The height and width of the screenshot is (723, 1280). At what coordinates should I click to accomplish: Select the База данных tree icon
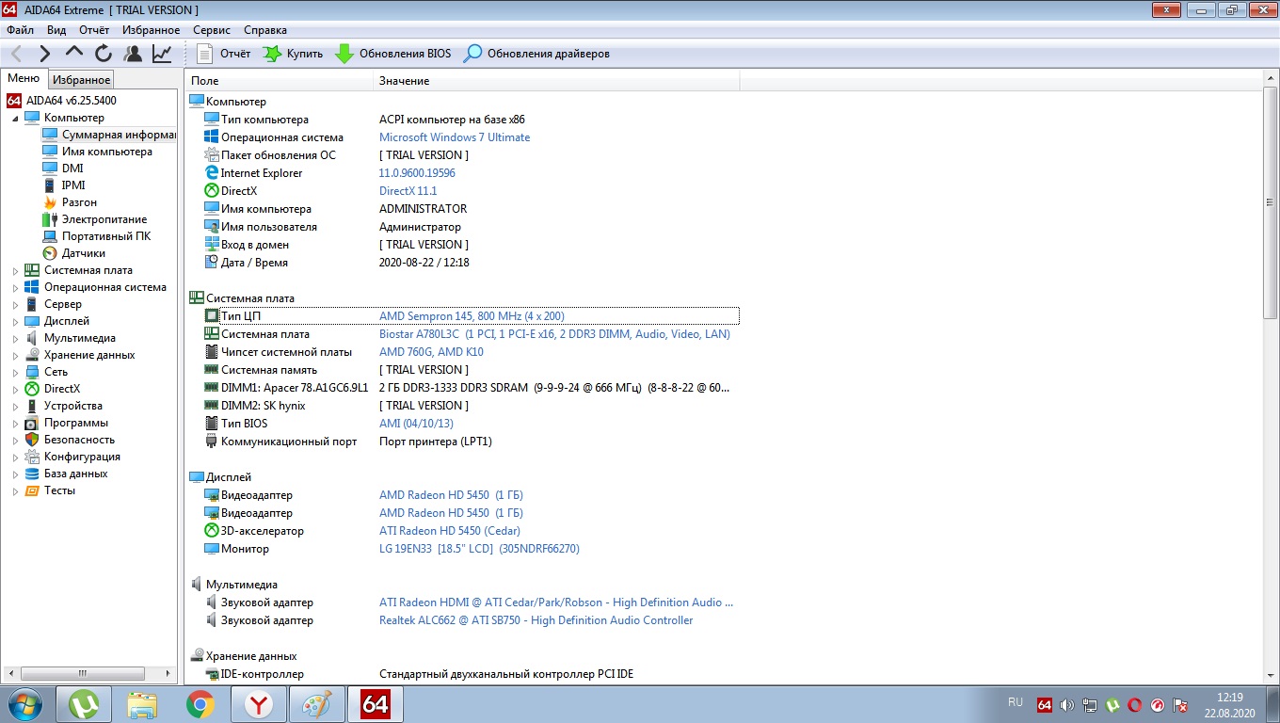(32, 474)
